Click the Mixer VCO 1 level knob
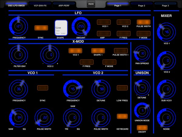This screenshot has height=137, width=182. point(166,32)
